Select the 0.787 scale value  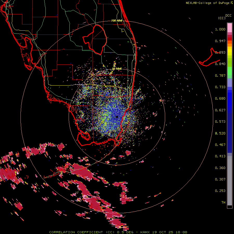click(220, 75)
